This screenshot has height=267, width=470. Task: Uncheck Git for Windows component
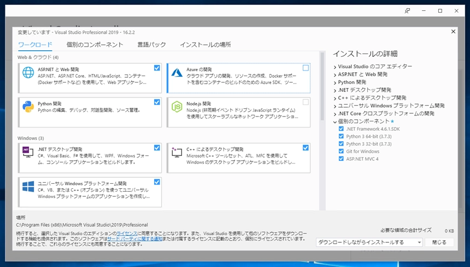pos(341,151)
